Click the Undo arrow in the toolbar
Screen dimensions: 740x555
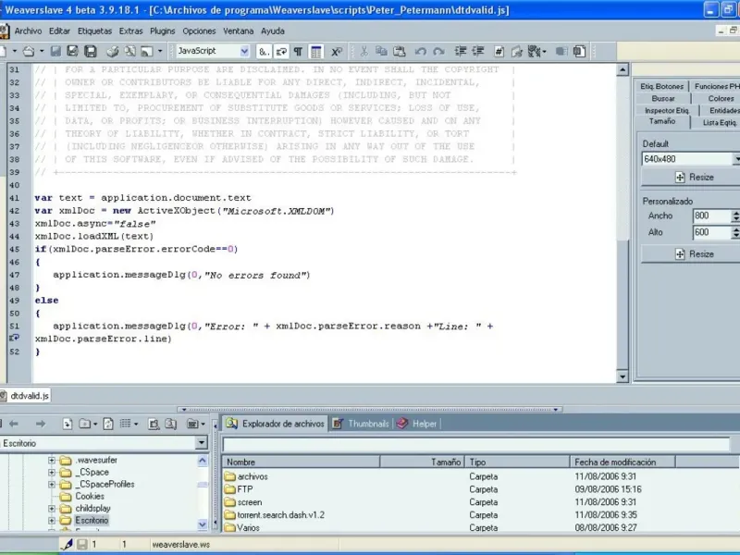(x=421, y=52)
